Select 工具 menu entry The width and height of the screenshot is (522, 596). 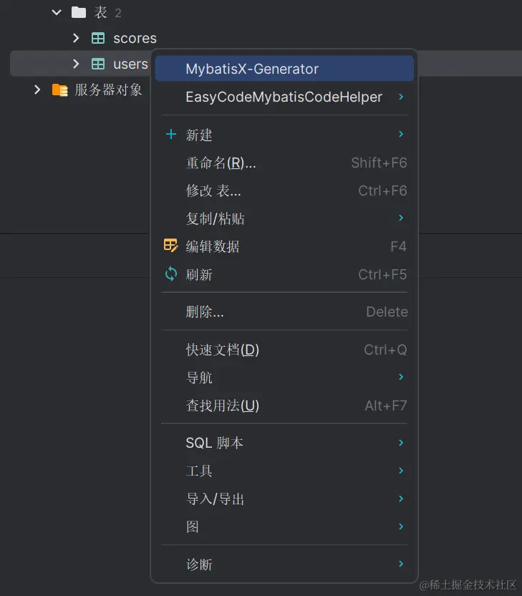284,471
